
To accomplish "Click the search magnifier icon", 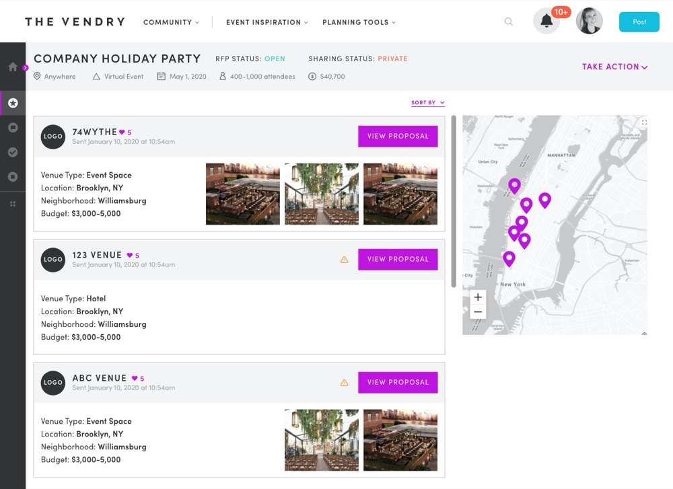I will 509,22.
